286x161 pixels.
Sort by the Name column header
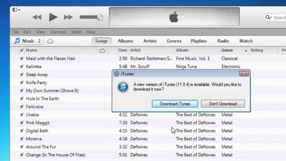(x=32, y=50)
